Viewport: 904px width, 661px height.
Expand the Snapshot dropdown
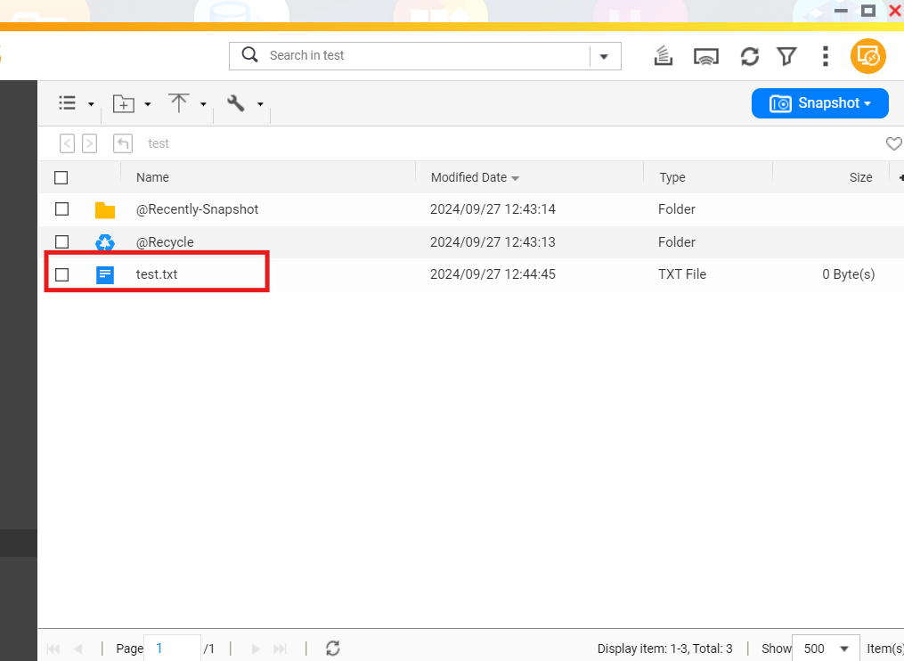819,103
